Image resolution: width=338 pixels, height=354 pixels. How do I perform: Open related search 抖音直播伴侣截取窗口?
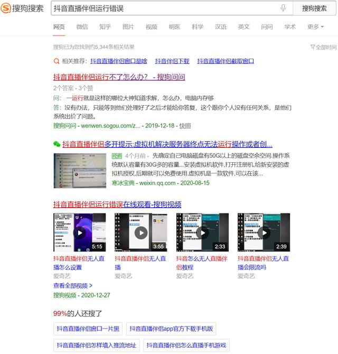coord(226,61)
